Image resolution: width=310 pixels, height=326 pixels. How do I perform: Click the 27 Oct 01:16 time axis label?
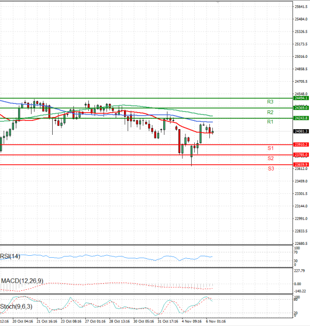pos(95,321)
